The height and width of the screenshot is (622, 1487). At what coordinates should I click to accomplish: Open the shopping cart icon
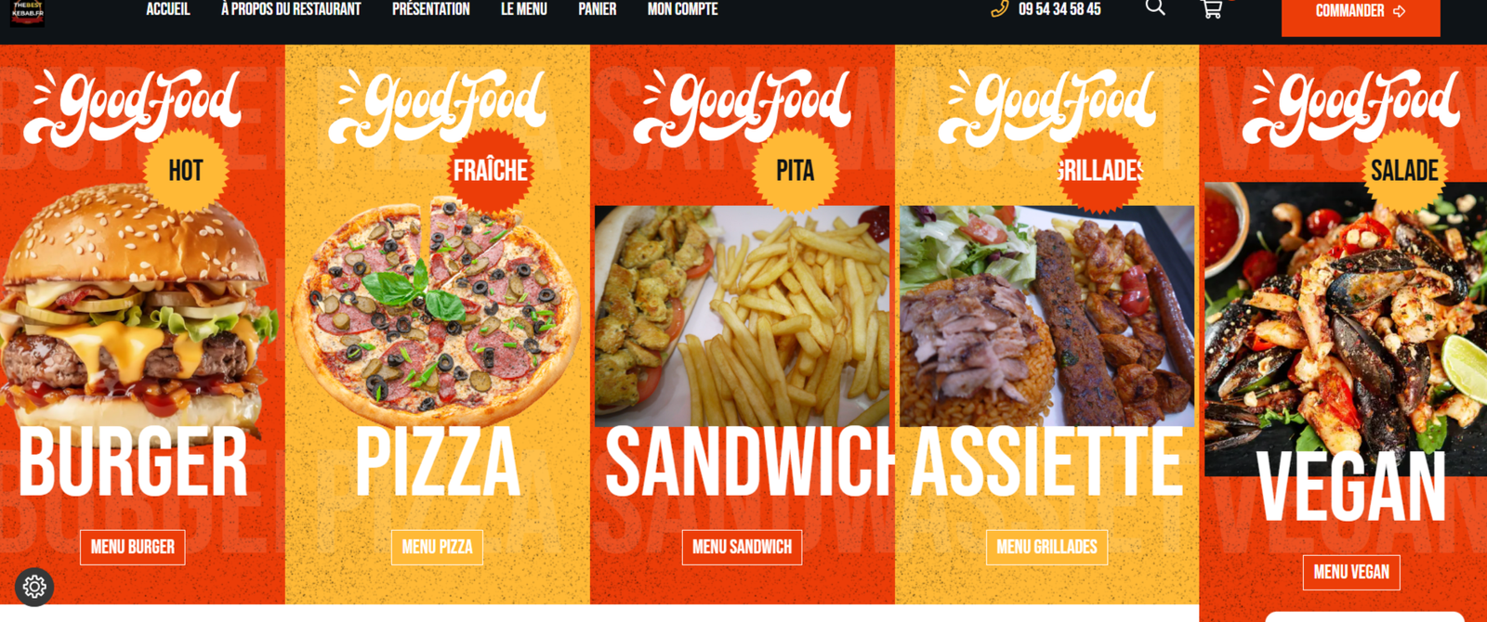[x=1211, y=9]
